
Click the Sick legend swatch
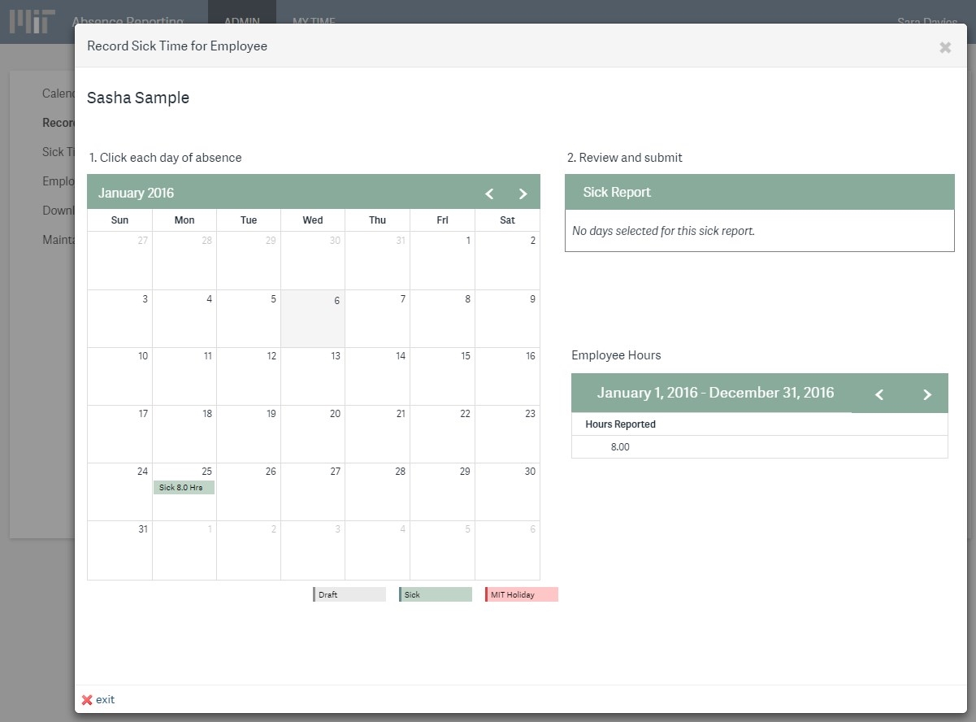pyautogui.click(x=436, y=595)
